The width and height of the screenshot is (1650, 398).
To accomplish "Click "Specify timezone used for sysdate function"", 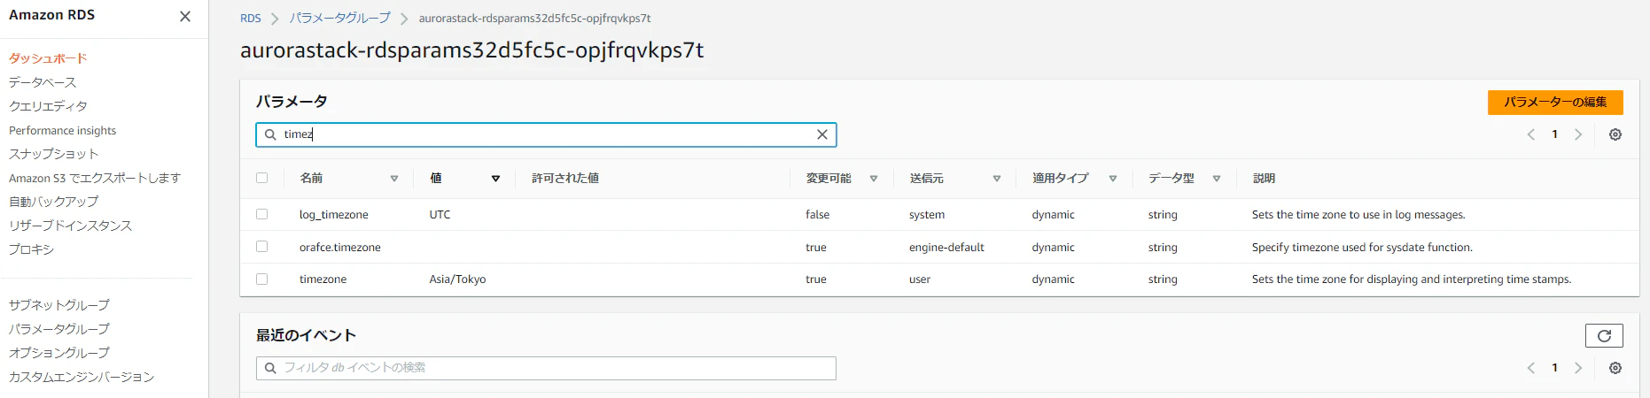I will pos(1362,248).
